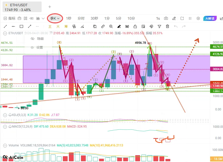Viewport: 223px width, 162px height.
Task: Collapse the MACD(12,26,9) indicator panel
Action: click(x=5, y=127)
